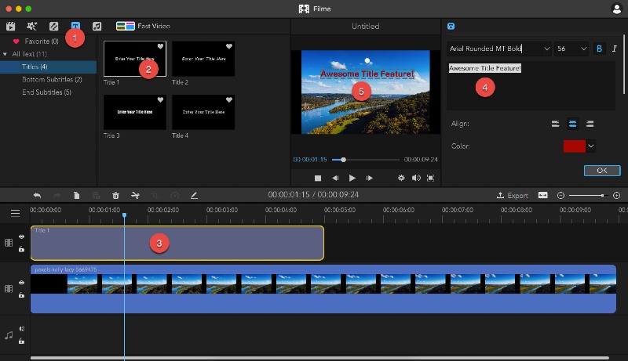Select the pexels-kelly-lacy video clip

click(x=323, y=289)
